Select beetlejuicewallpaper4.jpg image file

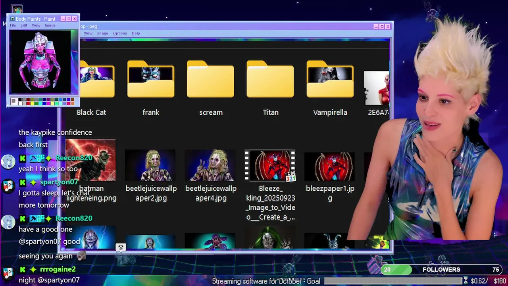click(x=210, y=165)
